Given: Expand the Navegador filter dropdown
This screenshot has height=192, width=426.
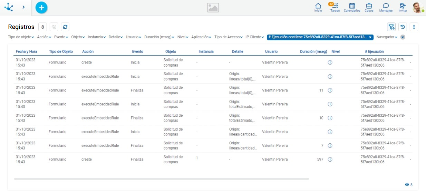Looking at the screenshot, I should (387, 37).
